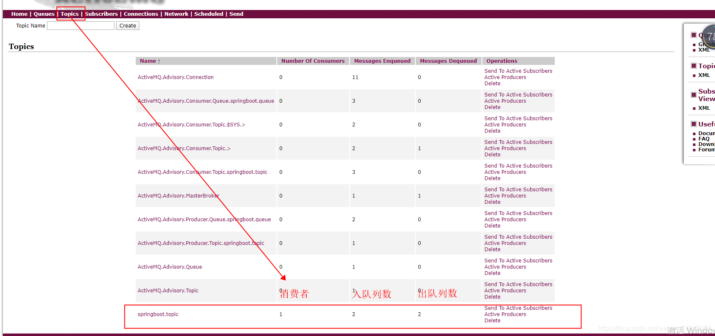Image resolution: width=715 pixels, height=336 pixels.
Task: Open ActiveMQ.Advisory.Topic topic
Action: (x=168, y=291)
